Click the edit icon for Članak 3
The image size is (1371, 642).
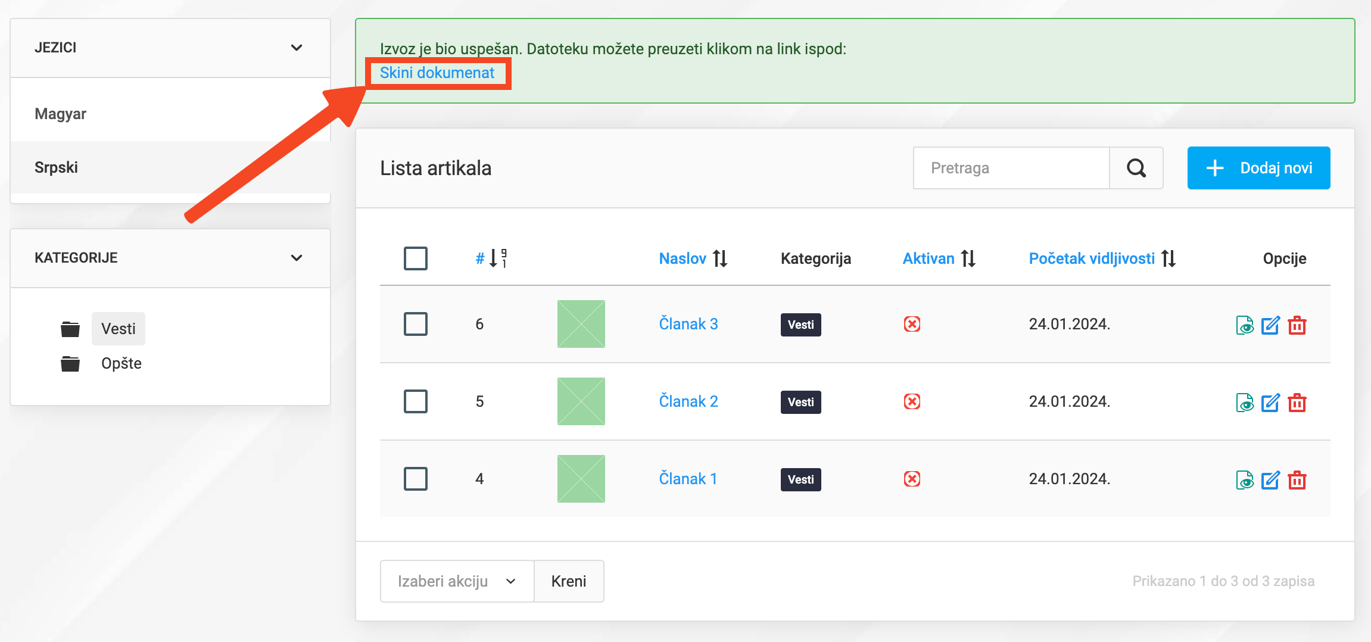(x=1270, y=325)
